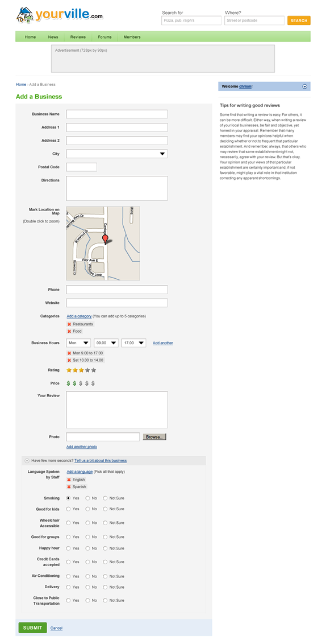The height and width of the screenshot is (640, 326).
Task: Focus the 'Where?' street or postcode field
Action: [x=254, y=20]
